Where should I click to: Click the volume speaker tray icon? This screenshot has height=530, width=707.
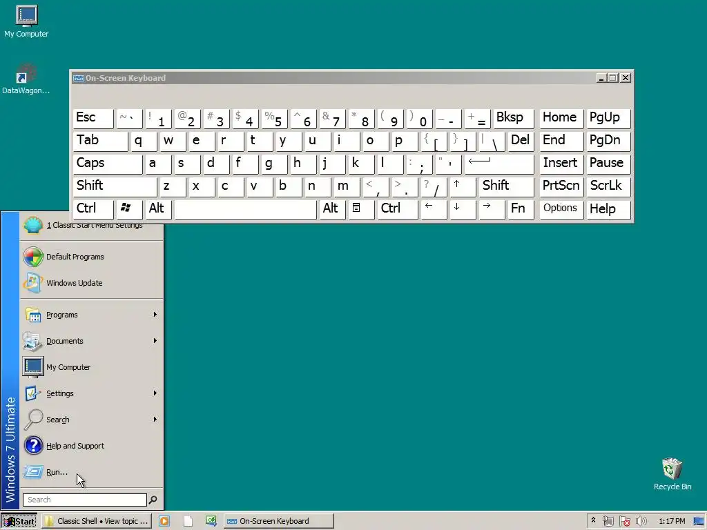coord(641,522)
